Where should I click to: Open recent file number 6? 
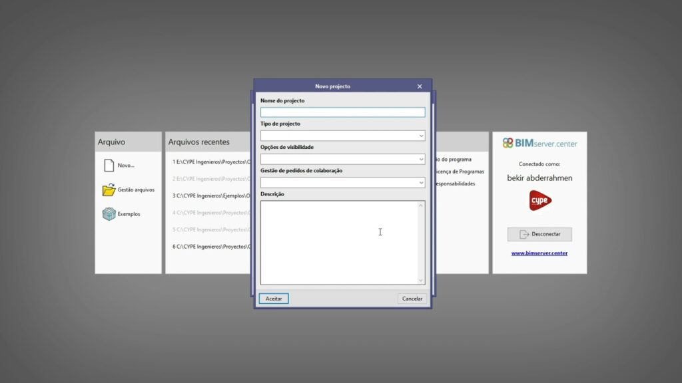click(x=210, y=246)
